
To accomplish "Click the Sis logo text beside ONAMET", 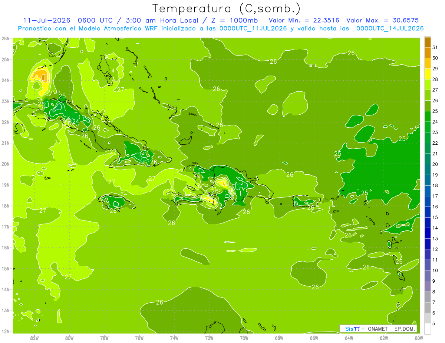I will point(352,329).
